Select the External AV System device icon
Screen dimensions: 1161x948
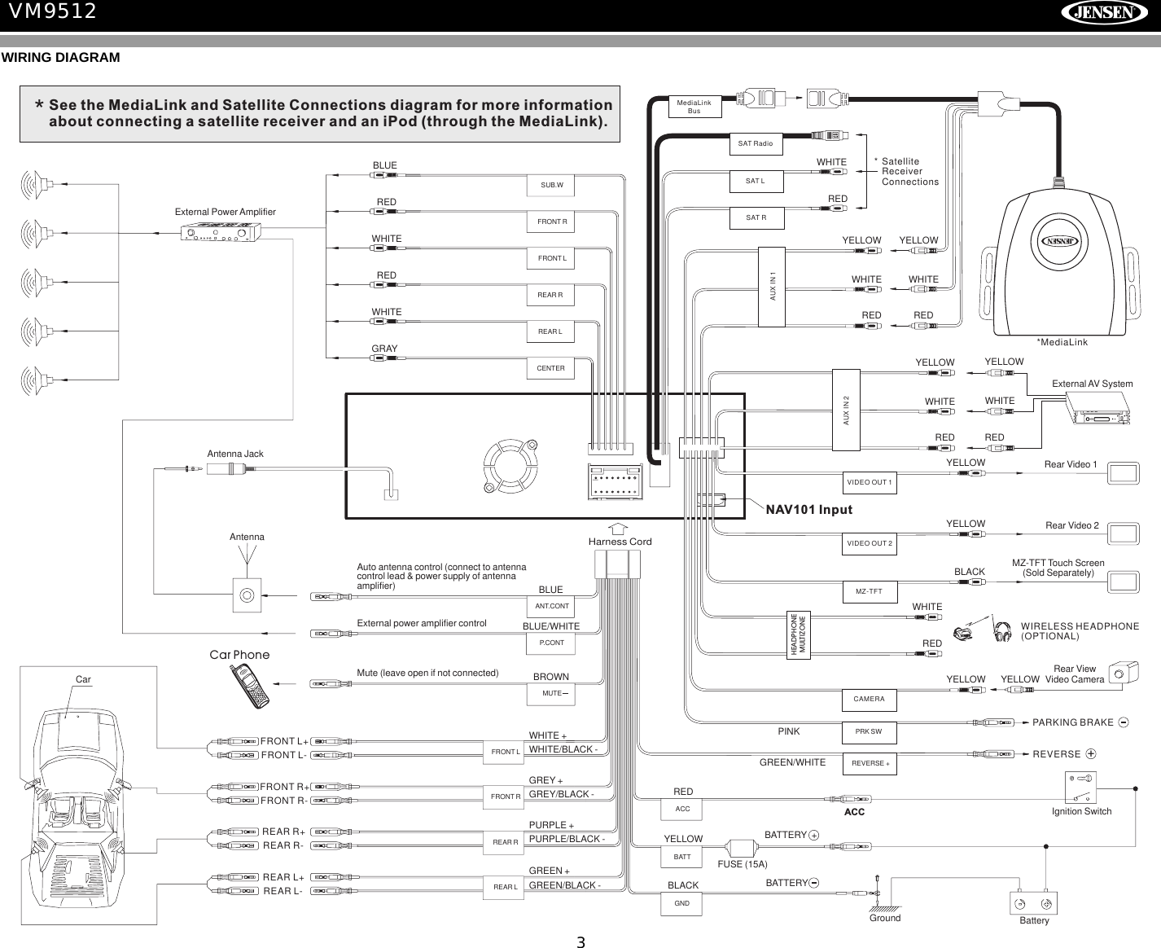pyautogui.click(x=1098, y=409)
